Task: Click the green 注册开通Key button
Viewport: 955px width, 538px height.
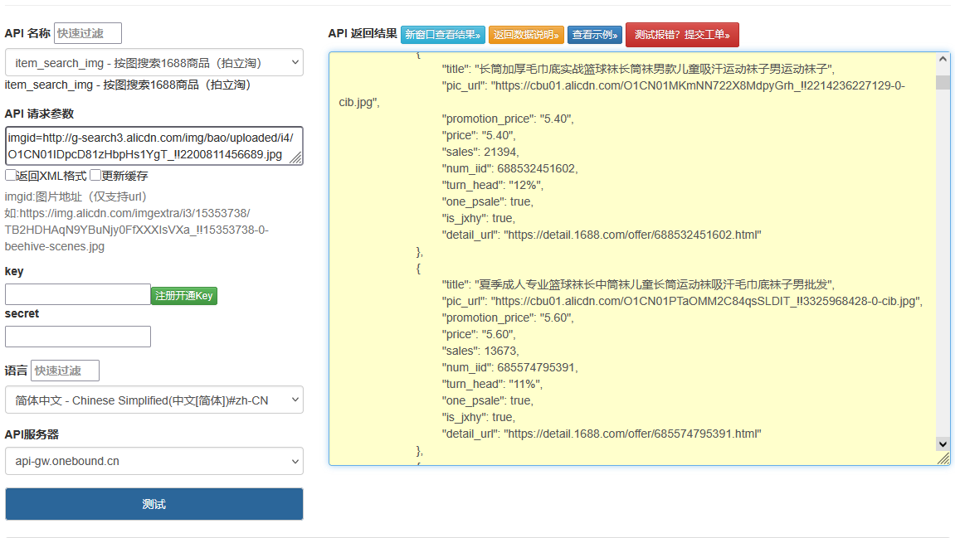Action: (183, 293)
